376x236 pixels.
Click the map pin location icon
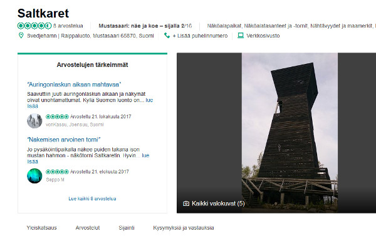pos(21,36)
